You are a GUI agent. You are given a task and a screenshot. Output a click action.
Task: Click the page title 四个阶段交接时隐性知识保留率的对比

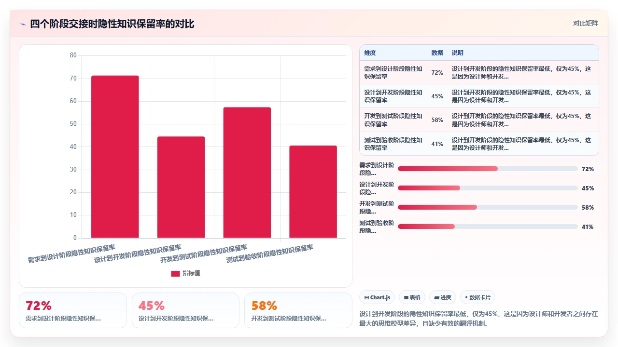click(112, 24)
